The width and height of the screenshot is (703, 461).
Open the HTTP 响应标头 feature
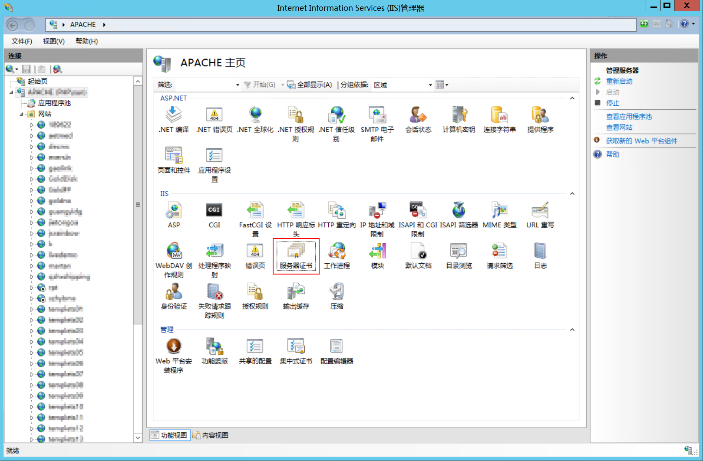tap(296, 219)
